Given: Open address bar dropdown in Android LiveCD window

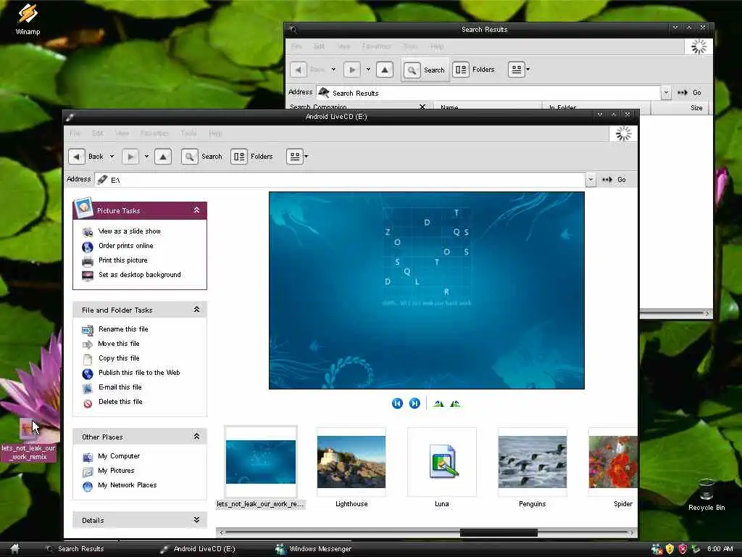Looking at the screenshot, I should 590,180.
